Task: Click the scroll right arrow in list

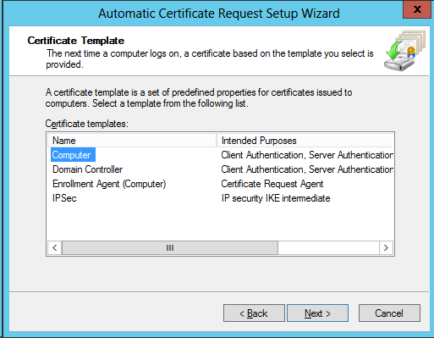Action: click(386, 248)
